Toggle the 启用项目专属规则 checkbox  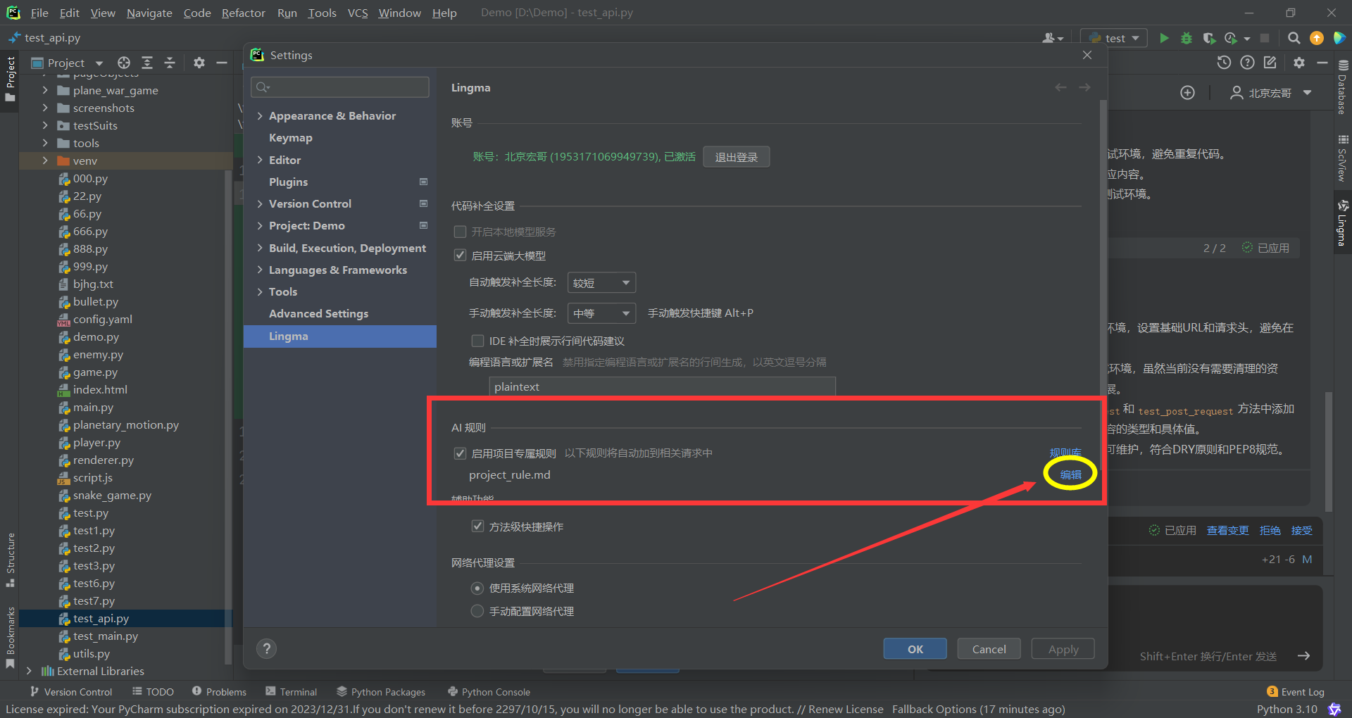tap(461, 453)
